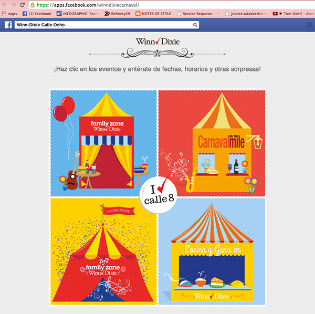Open the (1) Facebook bookmark
Screen dimensions: 315x314
click(37, 14)
